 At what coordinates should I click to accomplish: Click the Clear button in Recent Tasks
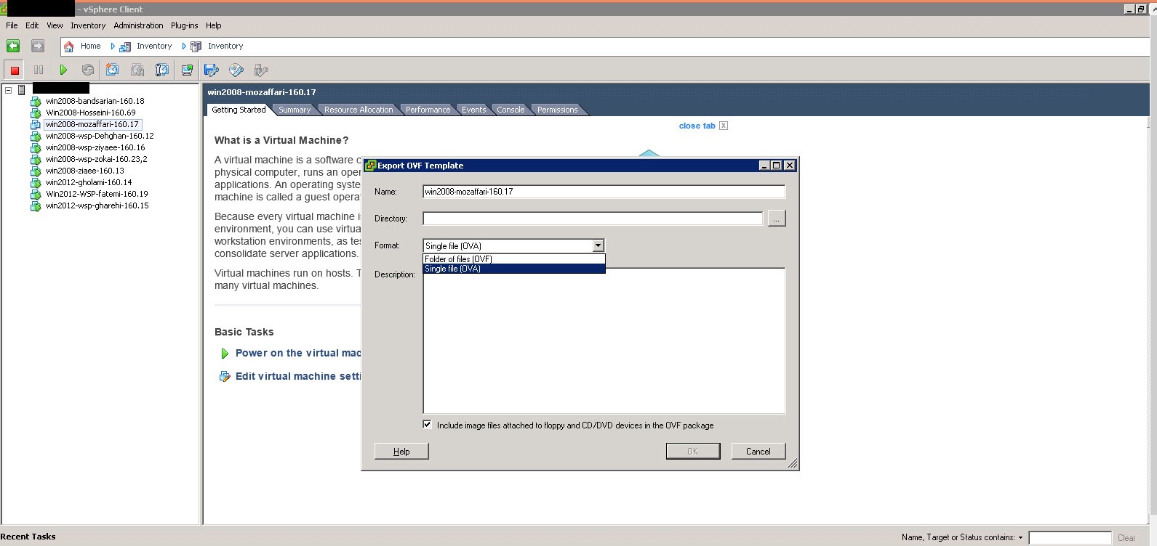pos(1126,538)
